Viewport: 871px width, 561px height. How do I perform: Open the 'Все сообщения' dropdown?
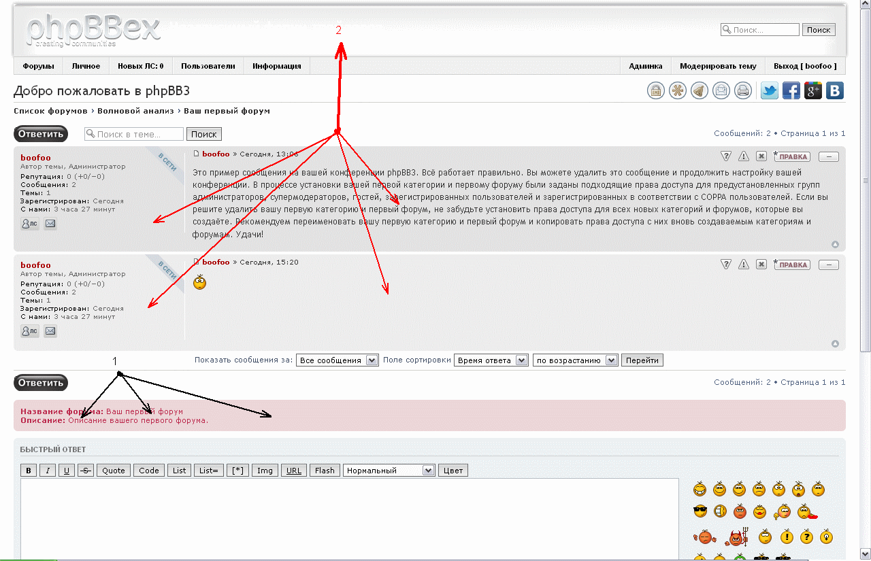[x=338, y=360]
